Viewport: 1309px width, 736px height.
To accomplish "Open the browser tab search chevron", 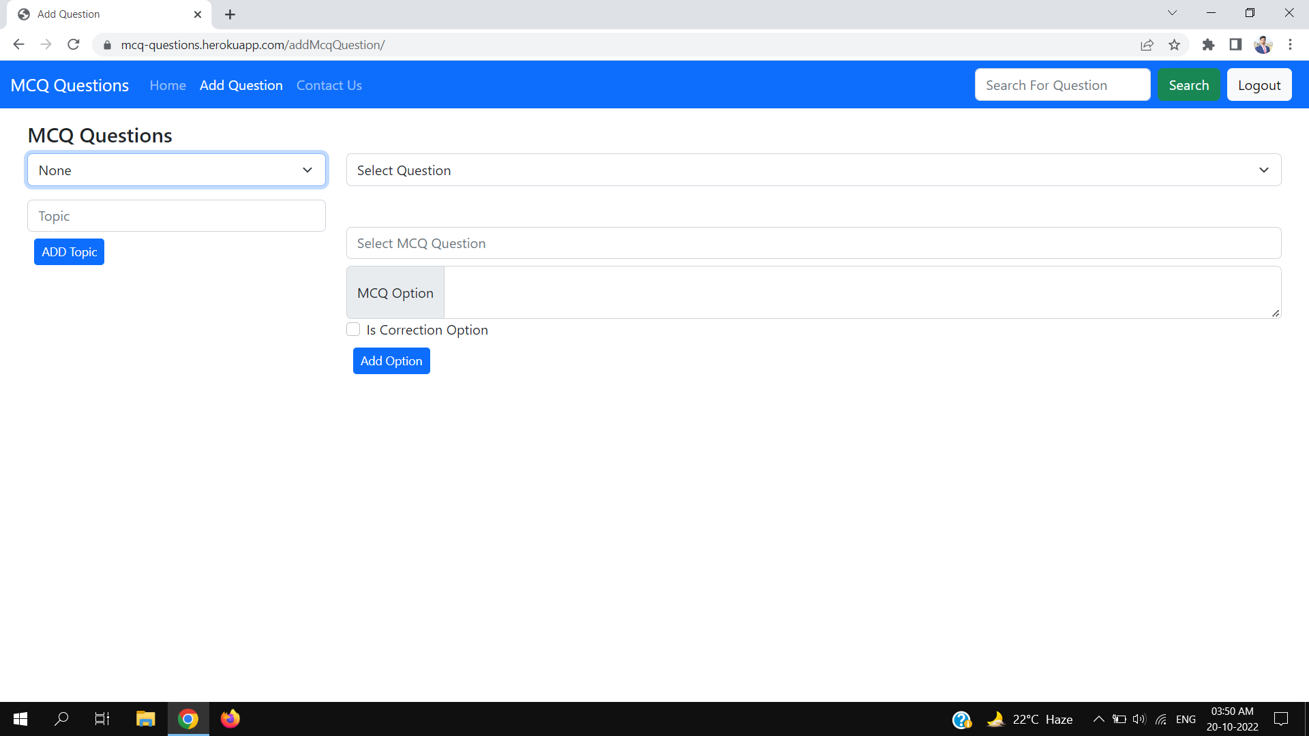I will (1173, 13).
